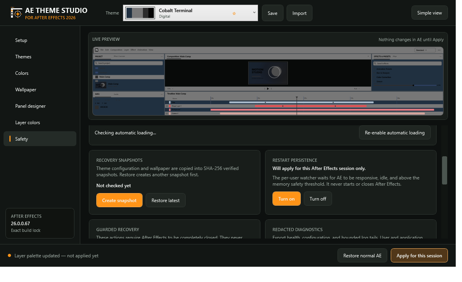Viewport: 462px width, 282px height.
Task: Select Distort in effects list
Action: (x=379, y=81)
